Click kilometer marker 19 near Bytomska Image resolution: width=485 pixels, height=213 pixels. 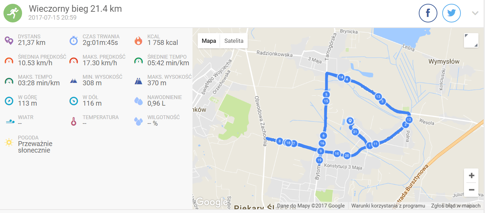pos(319,160)
